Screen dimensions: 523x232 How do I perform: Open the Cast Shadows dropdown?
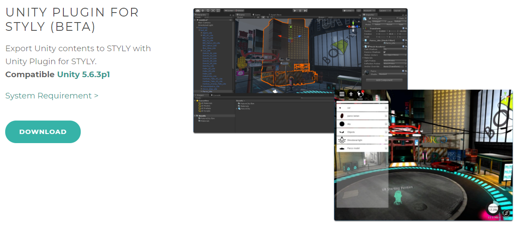pos(395,49)
